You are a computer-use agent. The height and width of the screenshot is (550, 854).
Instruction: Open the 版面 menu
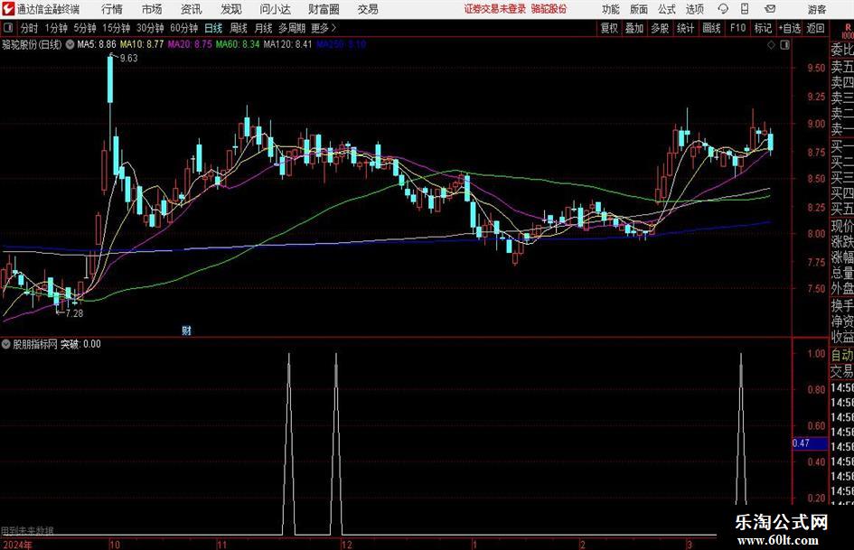pos(638,9)
